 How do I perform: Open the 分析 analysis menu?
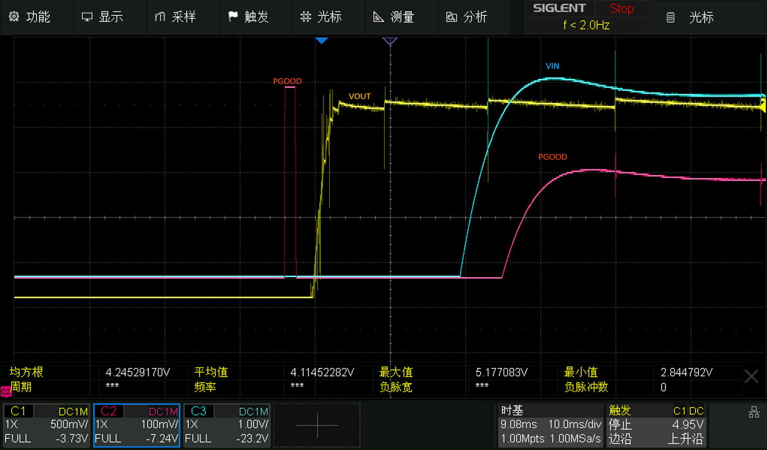[x=466, y=17]
